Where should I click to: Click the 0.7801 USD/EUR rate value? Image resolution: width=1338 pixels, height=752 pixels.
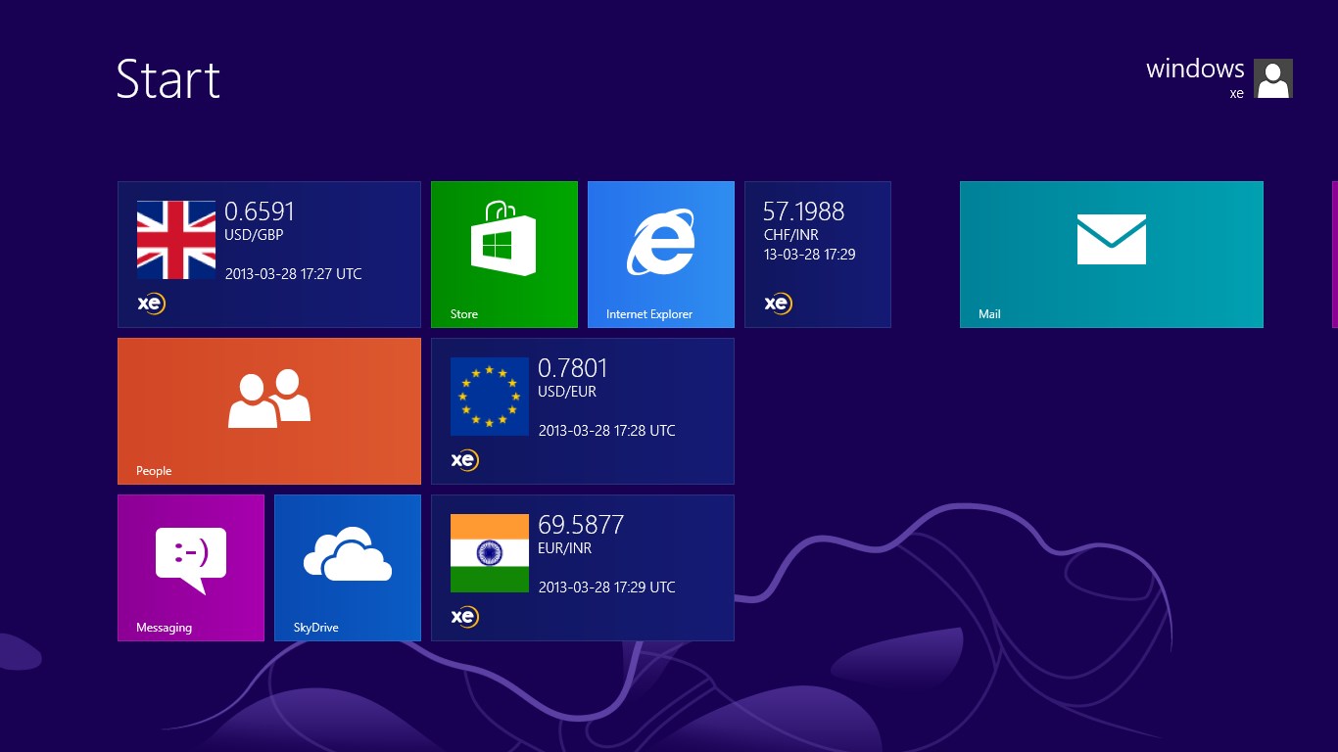point(572,368)
